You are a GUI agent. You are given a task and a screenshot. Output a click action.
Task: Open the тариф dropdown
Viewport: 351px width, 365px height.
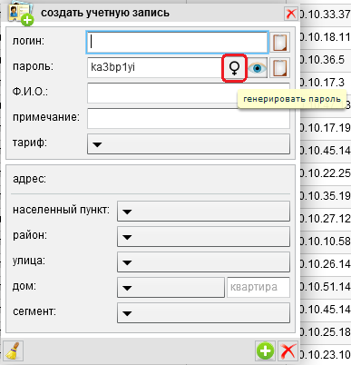[189, 144]
